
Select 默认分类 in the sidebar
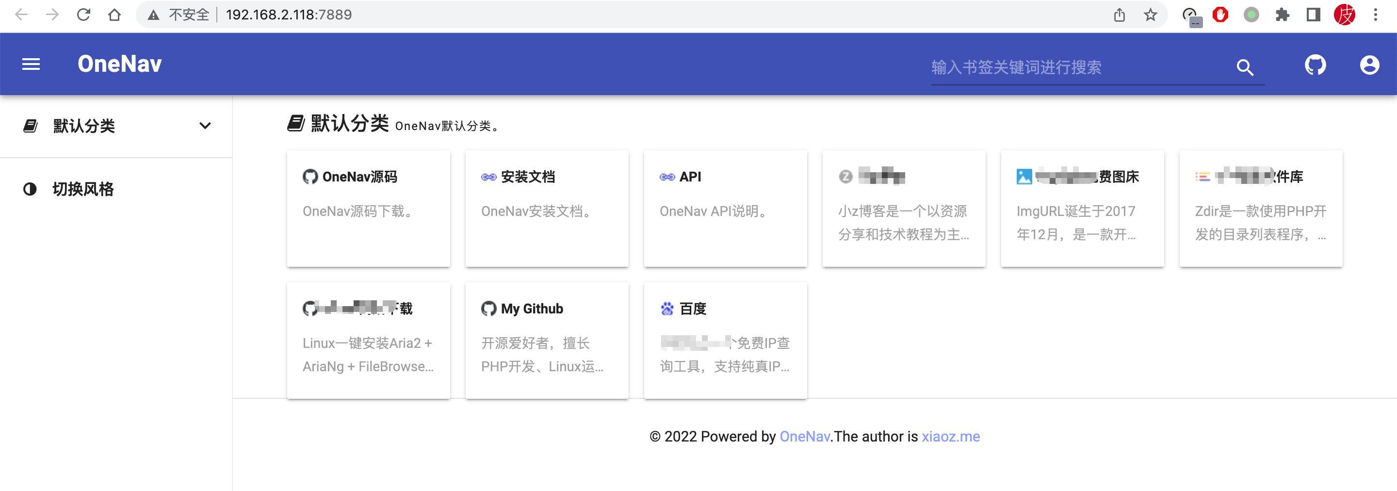pos(84,126)
